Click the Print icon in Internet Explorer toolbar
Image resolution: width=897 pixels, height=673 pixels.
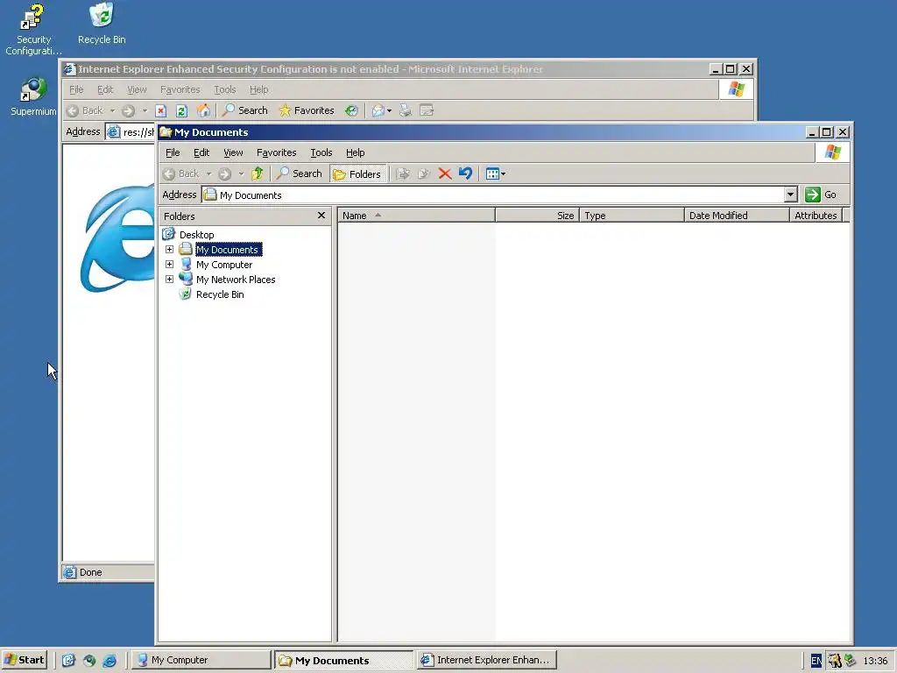point(405,110)
